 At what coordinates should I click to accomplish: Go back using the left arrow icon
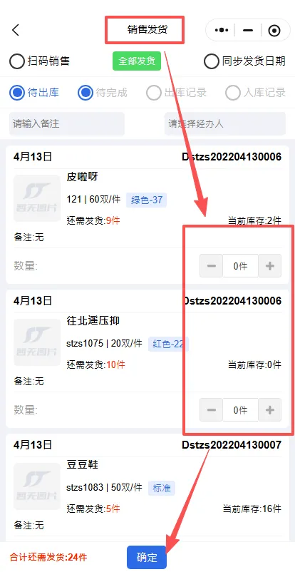(x=15, y=30)
